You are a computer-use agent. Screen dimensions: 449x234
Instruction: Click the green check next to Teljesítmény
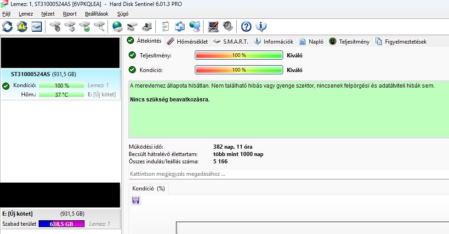click(x=132, y=55)
